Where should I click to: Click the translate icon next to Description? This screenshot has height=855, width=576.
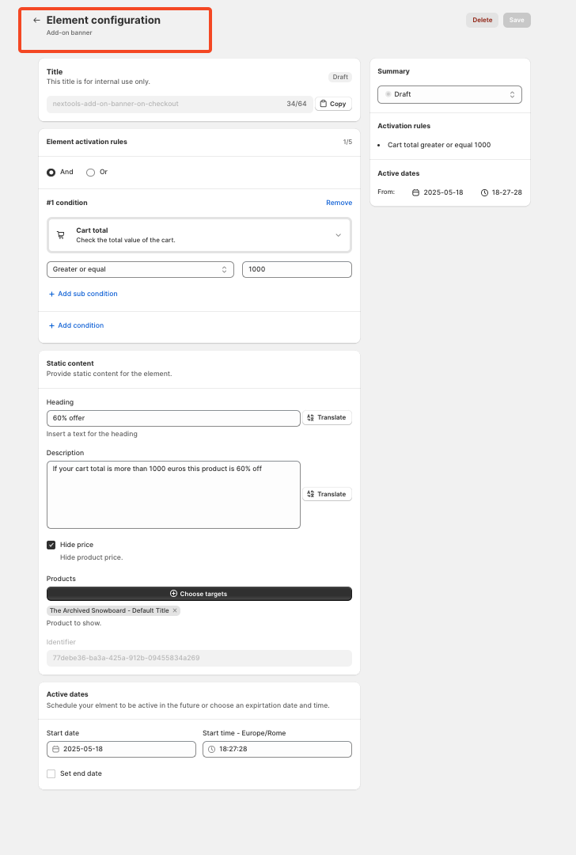point(311,494)
